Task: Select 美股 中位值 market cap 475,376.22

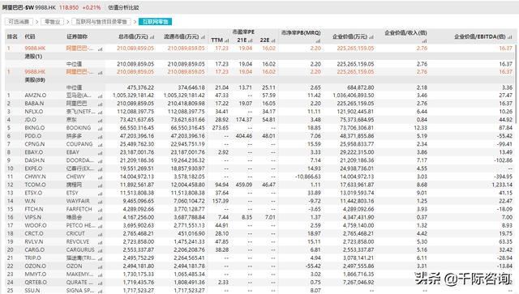Action: point(140,88)
